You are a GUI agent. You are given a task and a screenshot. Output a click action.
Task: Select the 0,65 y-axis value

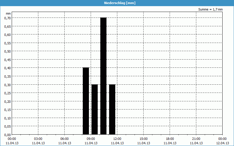(x=8, y=26)
